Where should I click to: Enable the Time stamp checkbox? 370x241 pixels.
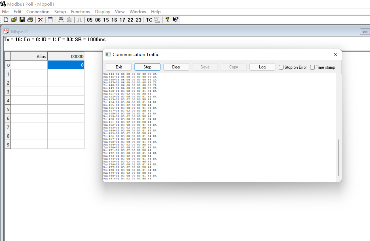click(x=312, y=67)
